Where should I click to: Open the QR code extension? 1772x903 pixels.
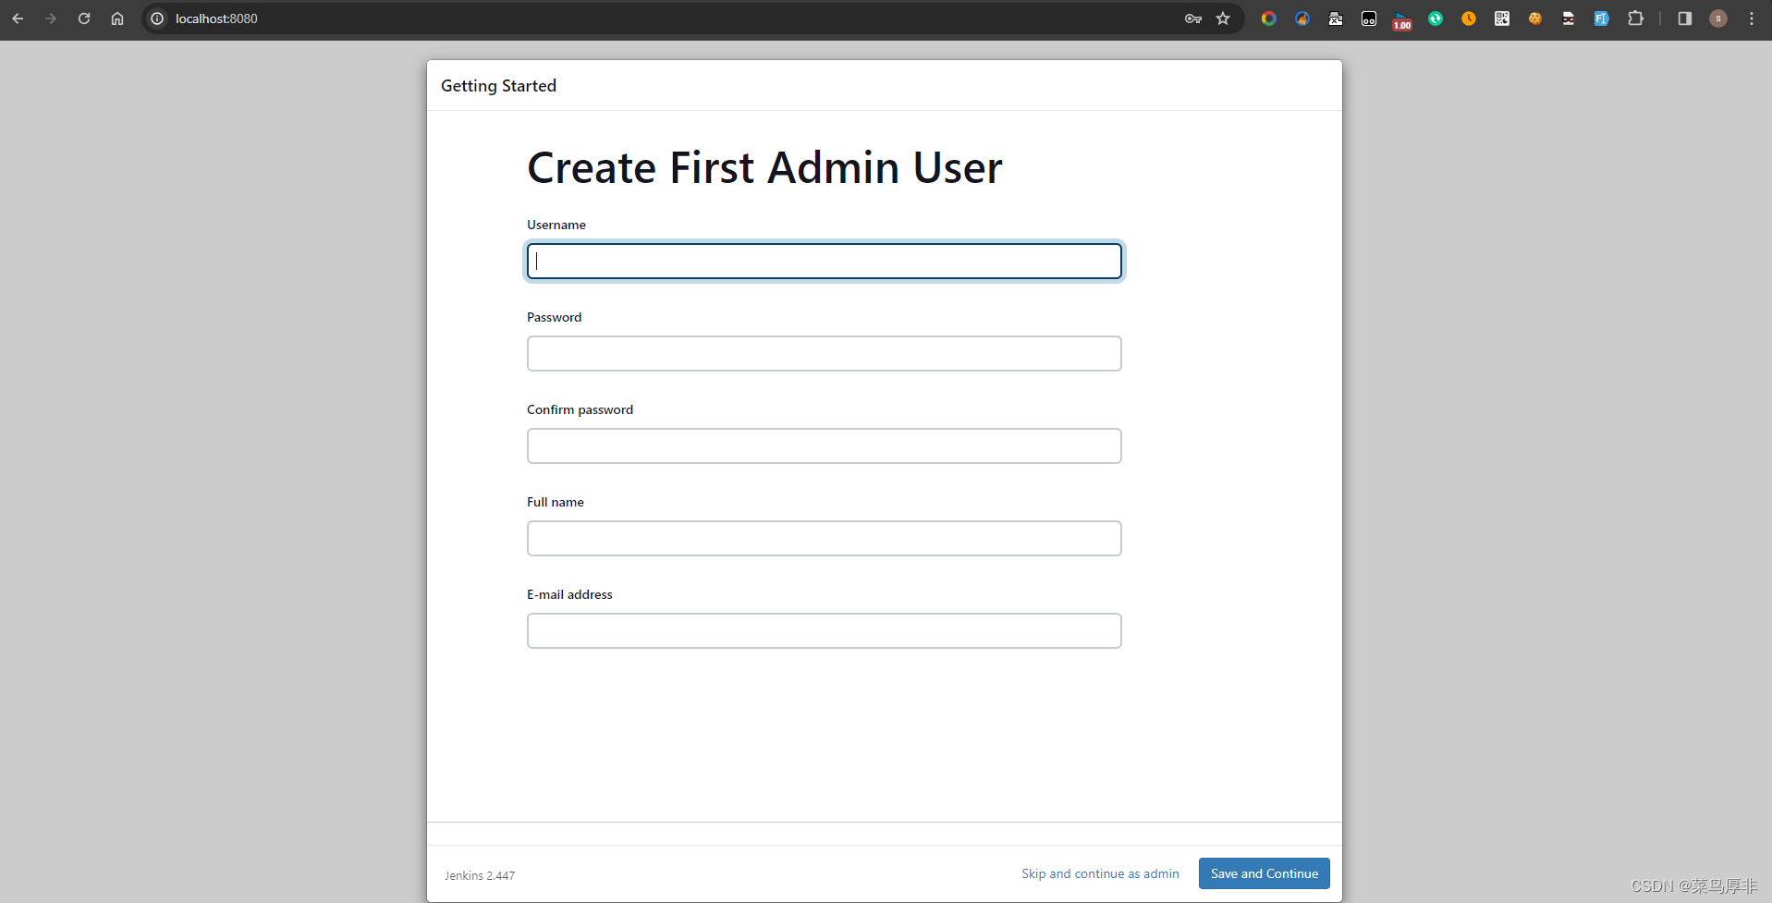(1503, 18)
